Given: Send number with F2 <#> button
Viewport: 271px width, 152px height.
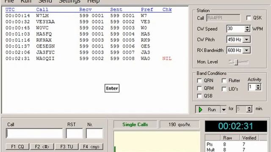Looking at the screenshot, I should point(42,147).
